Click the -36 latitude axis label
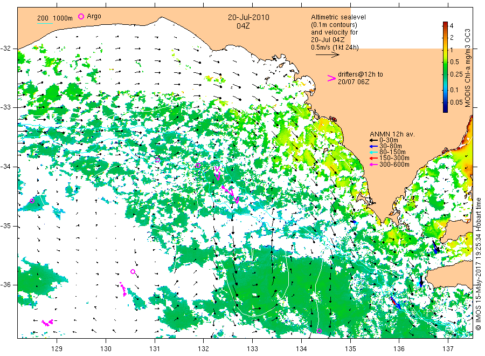The height and width of the screenshot is (356, 485). click(x=5, y=285)
